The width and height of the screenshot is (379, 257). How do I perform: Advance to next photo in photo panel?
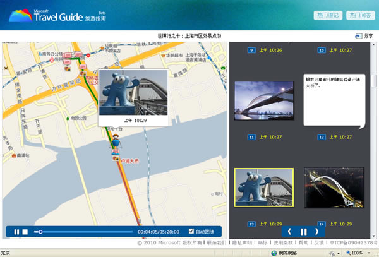pyautogui.click(x=316, y=232)
